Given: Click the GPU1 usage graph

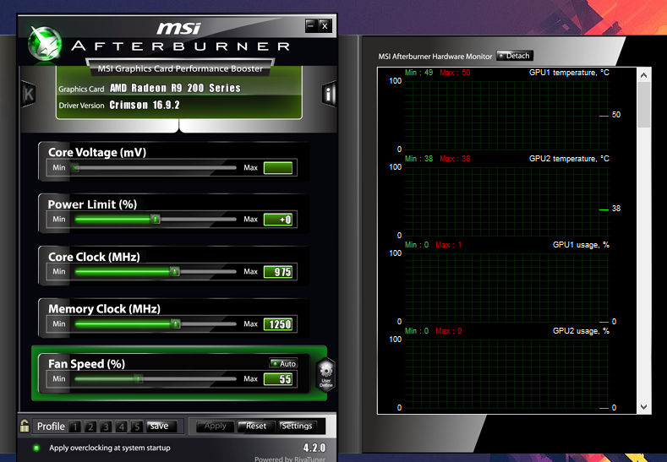Looking at the screenshot, I should pyautogui.click(x=506, y=287).
